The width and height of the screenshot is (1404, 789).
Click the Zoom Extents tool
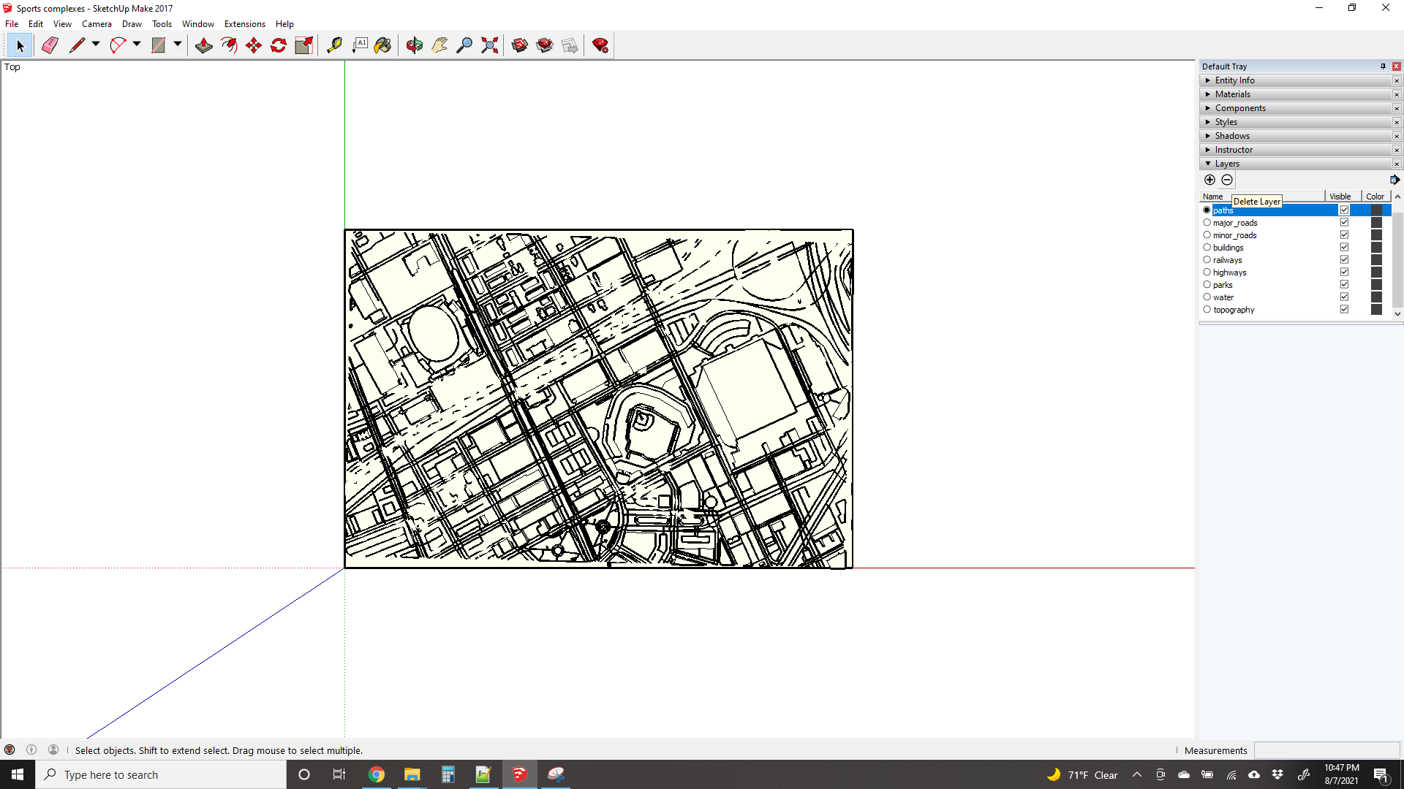coord(490,45)
